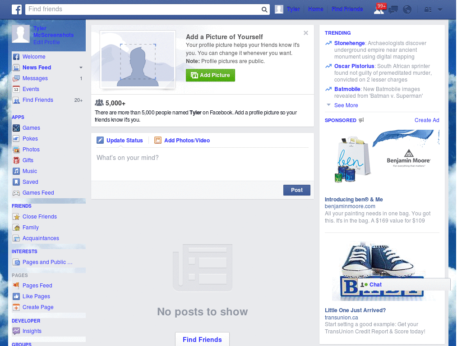This screenshot has width=462, height=346.
Task: Click the top bar Tyler avatar thumbnail
Action: coord(279,9)
